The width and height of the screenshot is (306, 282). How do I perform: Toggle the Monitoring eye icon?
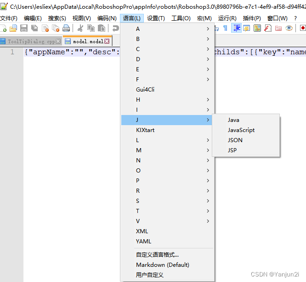pos(289,28)
